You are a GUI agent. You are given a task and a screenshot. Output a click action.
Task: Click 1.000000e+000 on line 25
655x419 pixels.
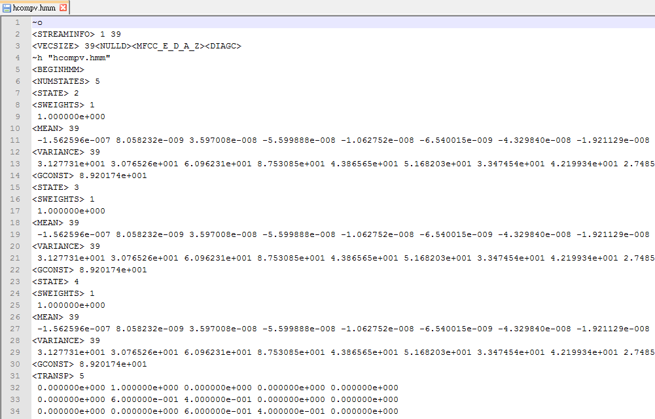coord(71,305)
